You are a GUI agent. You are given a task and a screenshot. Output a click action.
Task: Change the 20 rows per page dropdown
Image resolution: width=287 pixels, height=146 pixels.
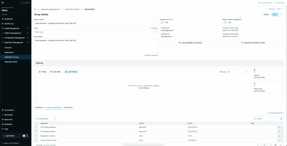coord(278,145)
